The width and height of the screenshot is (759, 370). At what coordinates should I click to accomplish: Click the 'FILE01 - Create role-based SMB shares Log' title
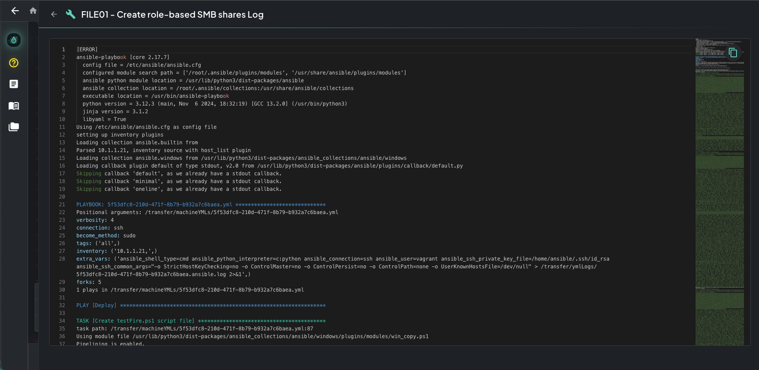click(172, 15)
